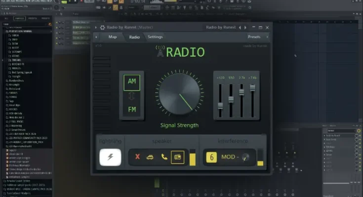Pick the radio speaker icon
This screenshot has height=197, width=363.
pos(177,157)
